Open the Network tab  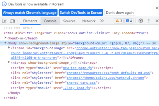click(x=89, y=21)
